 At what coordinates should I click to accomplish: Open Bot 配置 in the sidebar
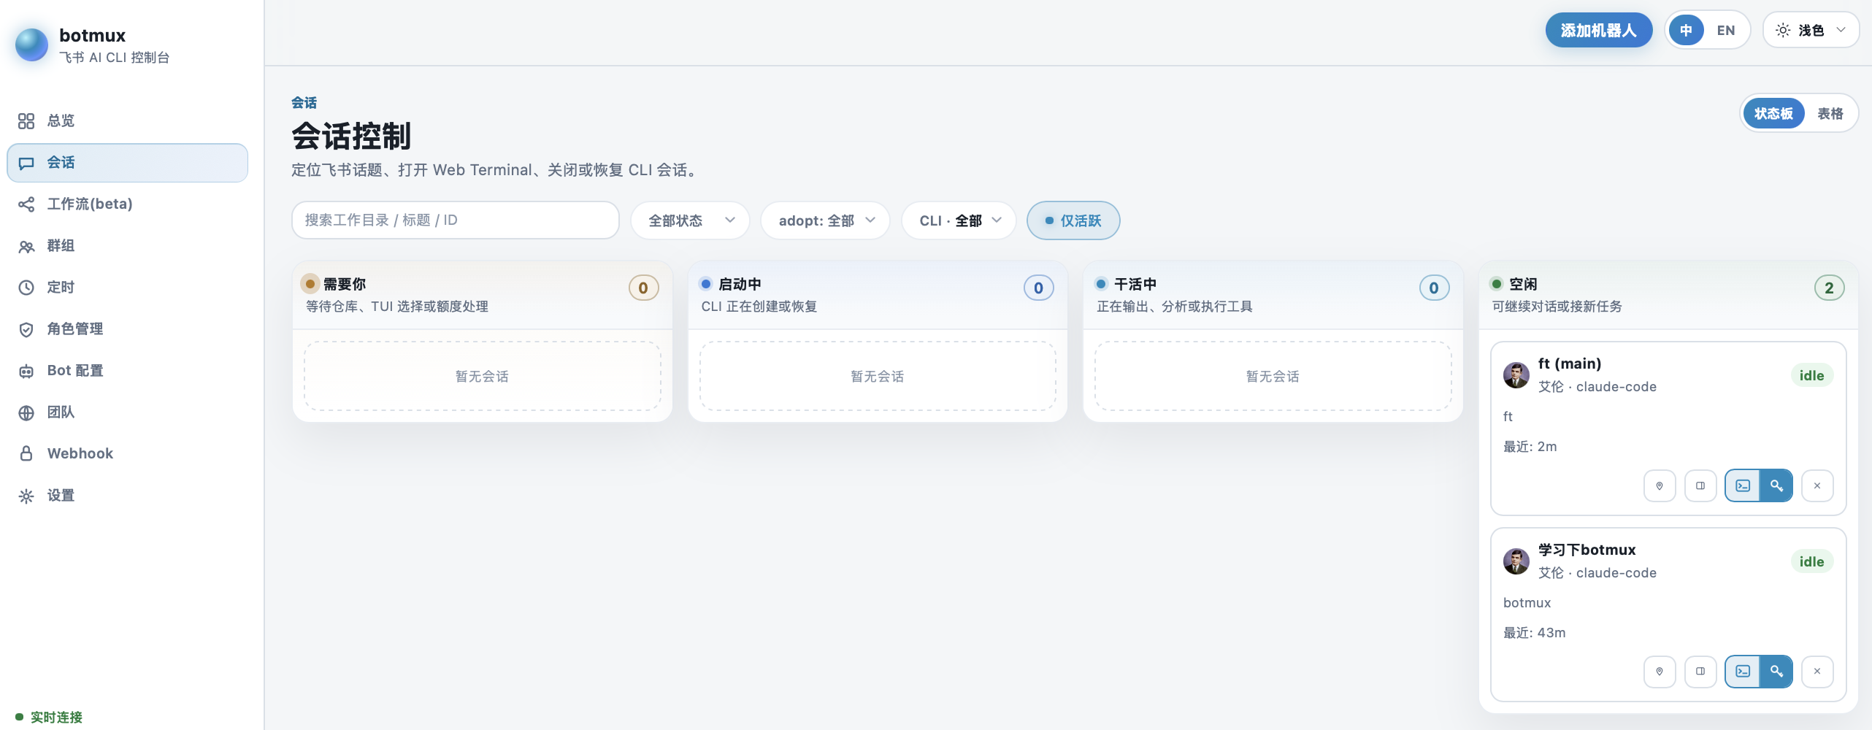click(128, 371)
